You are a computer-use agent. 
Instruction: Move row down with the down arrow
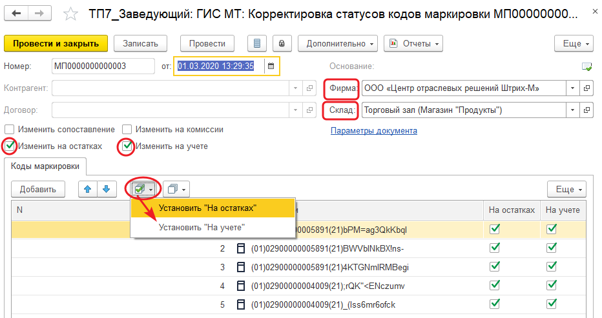point(106,189)
